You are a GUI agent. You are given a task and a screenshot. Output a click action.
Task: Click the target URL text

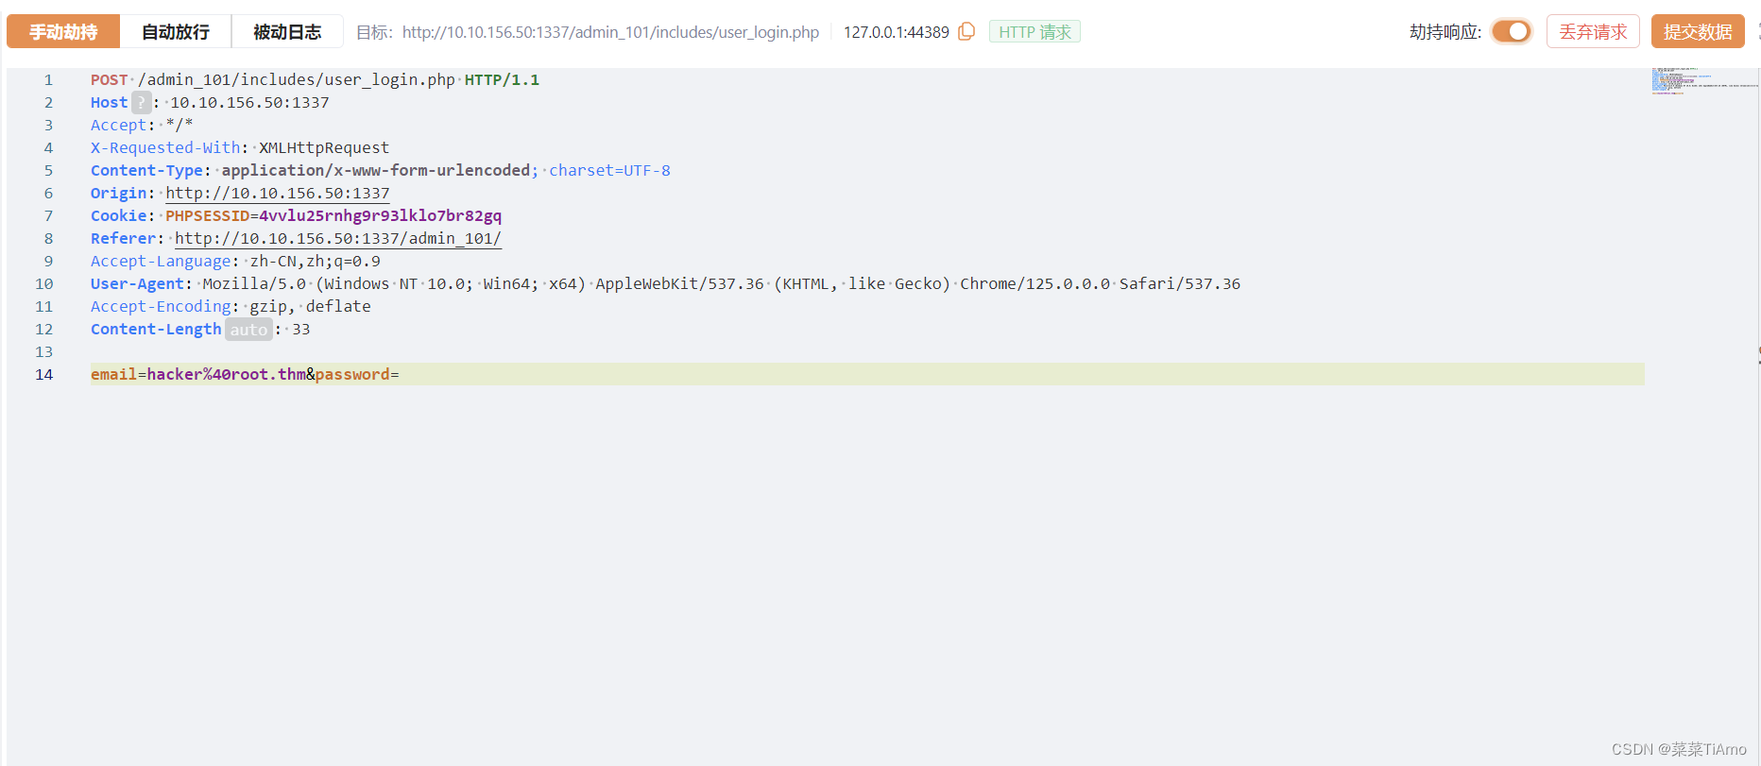tap(610, 32)
